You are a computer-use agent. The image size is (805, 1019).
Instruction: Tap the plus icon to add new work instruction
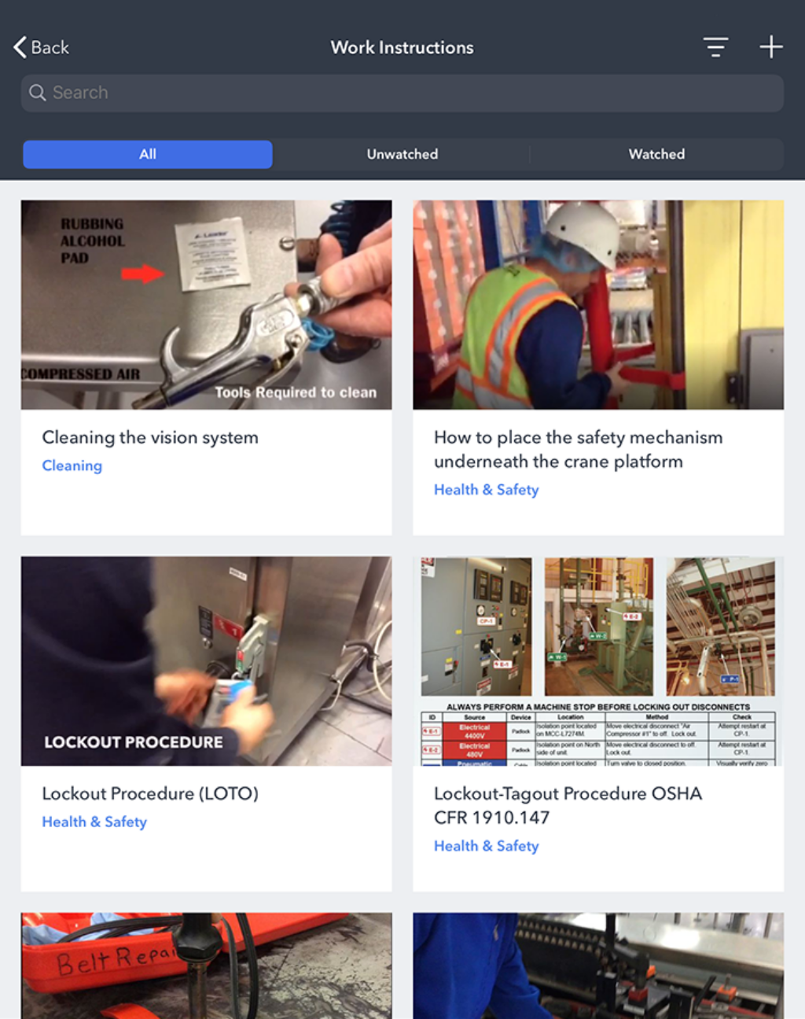(771, 47)
